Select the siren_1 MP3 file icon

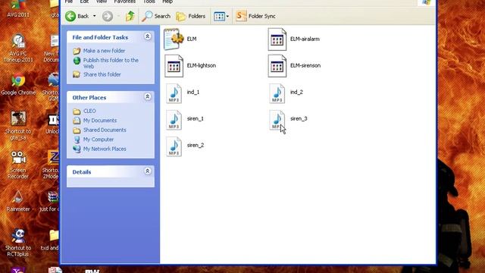tap(174, 120)
